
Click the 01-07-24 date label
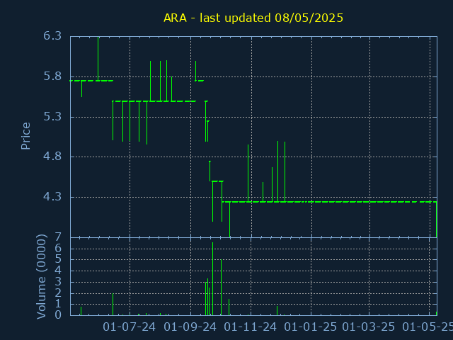tap(129, 327)
